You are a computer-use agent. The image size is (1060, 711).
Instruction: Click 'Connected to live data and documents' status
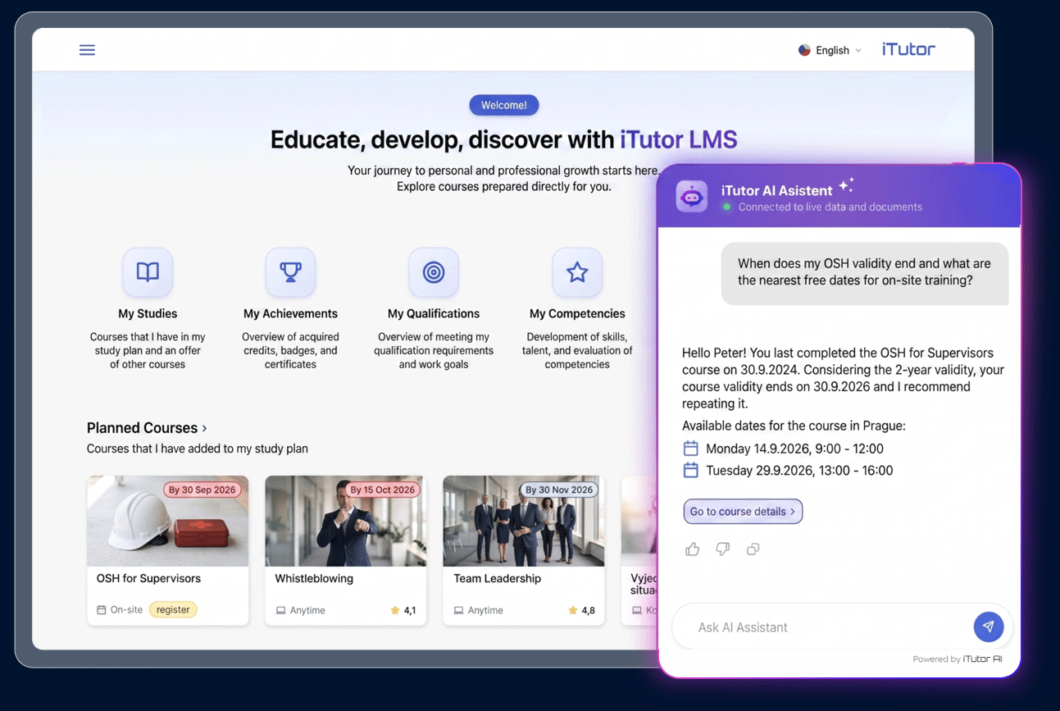pos(830,207)
